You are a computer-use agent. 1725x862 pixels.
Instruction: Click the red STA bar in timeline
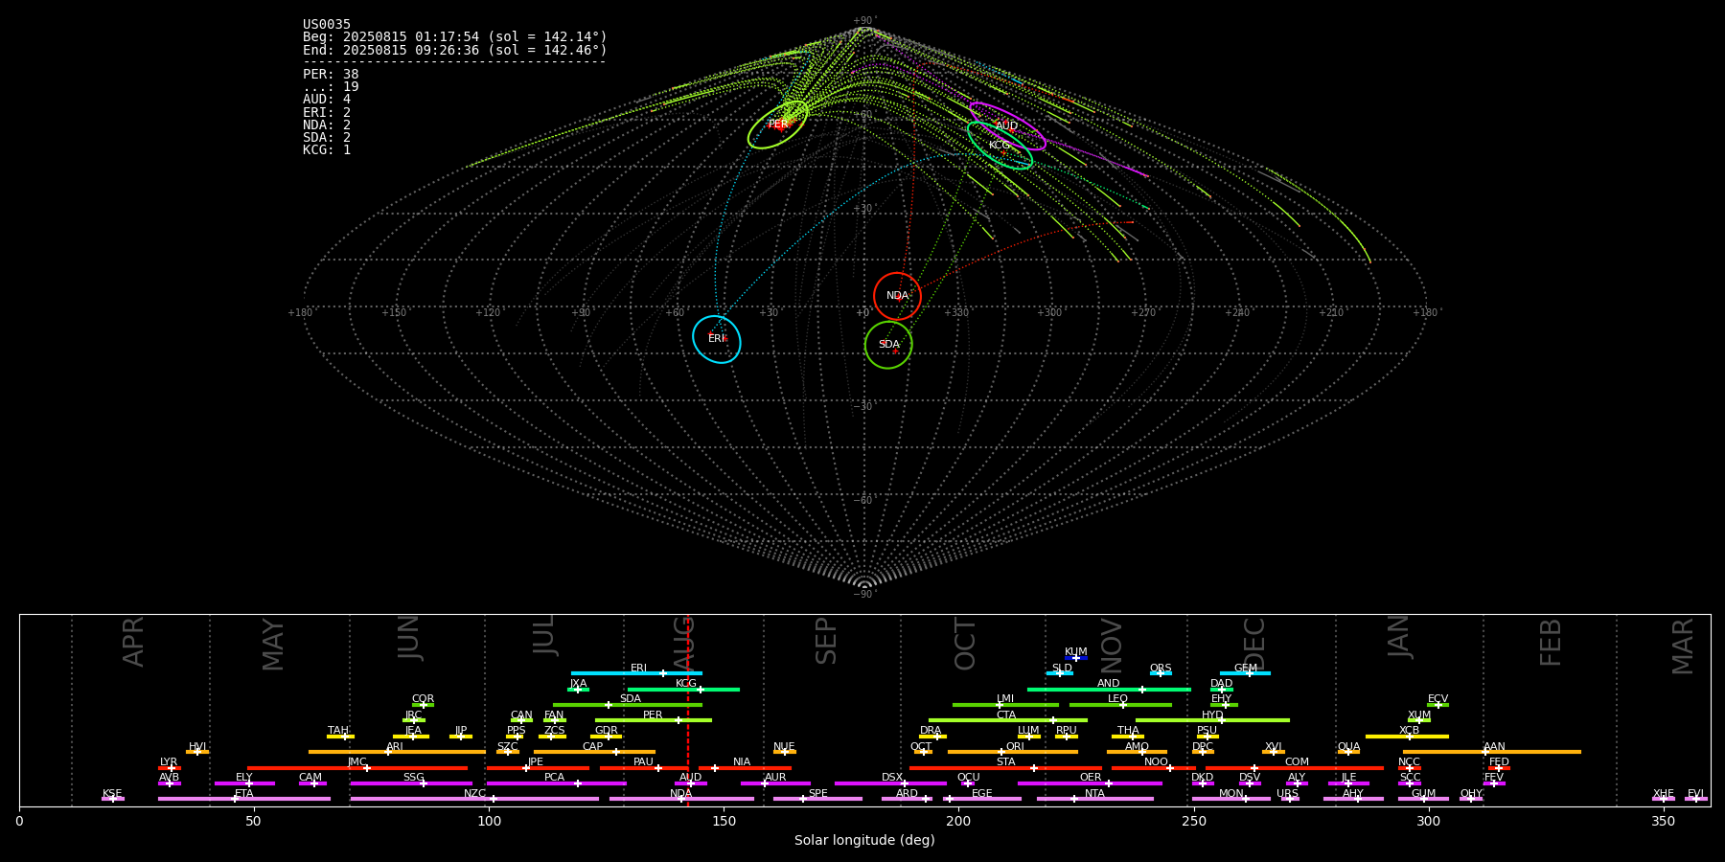pos(1005,768)
